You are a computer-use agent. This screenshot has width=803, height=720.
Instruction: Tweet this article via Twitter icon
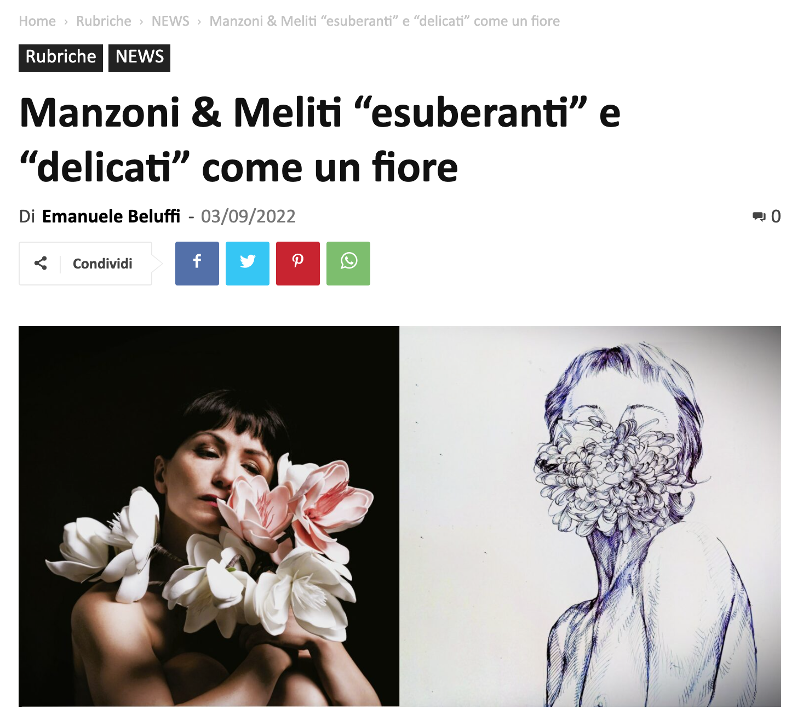pos(248,264)
